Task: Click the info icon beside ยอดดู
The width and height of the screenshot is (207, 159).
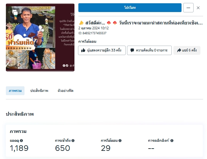Action: (x=22, y=141)
